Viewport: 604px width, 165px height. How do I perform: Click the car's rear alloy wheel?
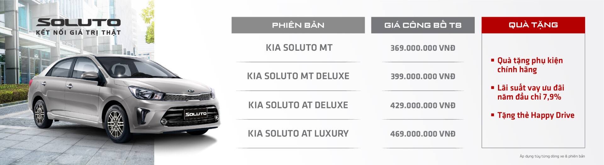(40, 114)
